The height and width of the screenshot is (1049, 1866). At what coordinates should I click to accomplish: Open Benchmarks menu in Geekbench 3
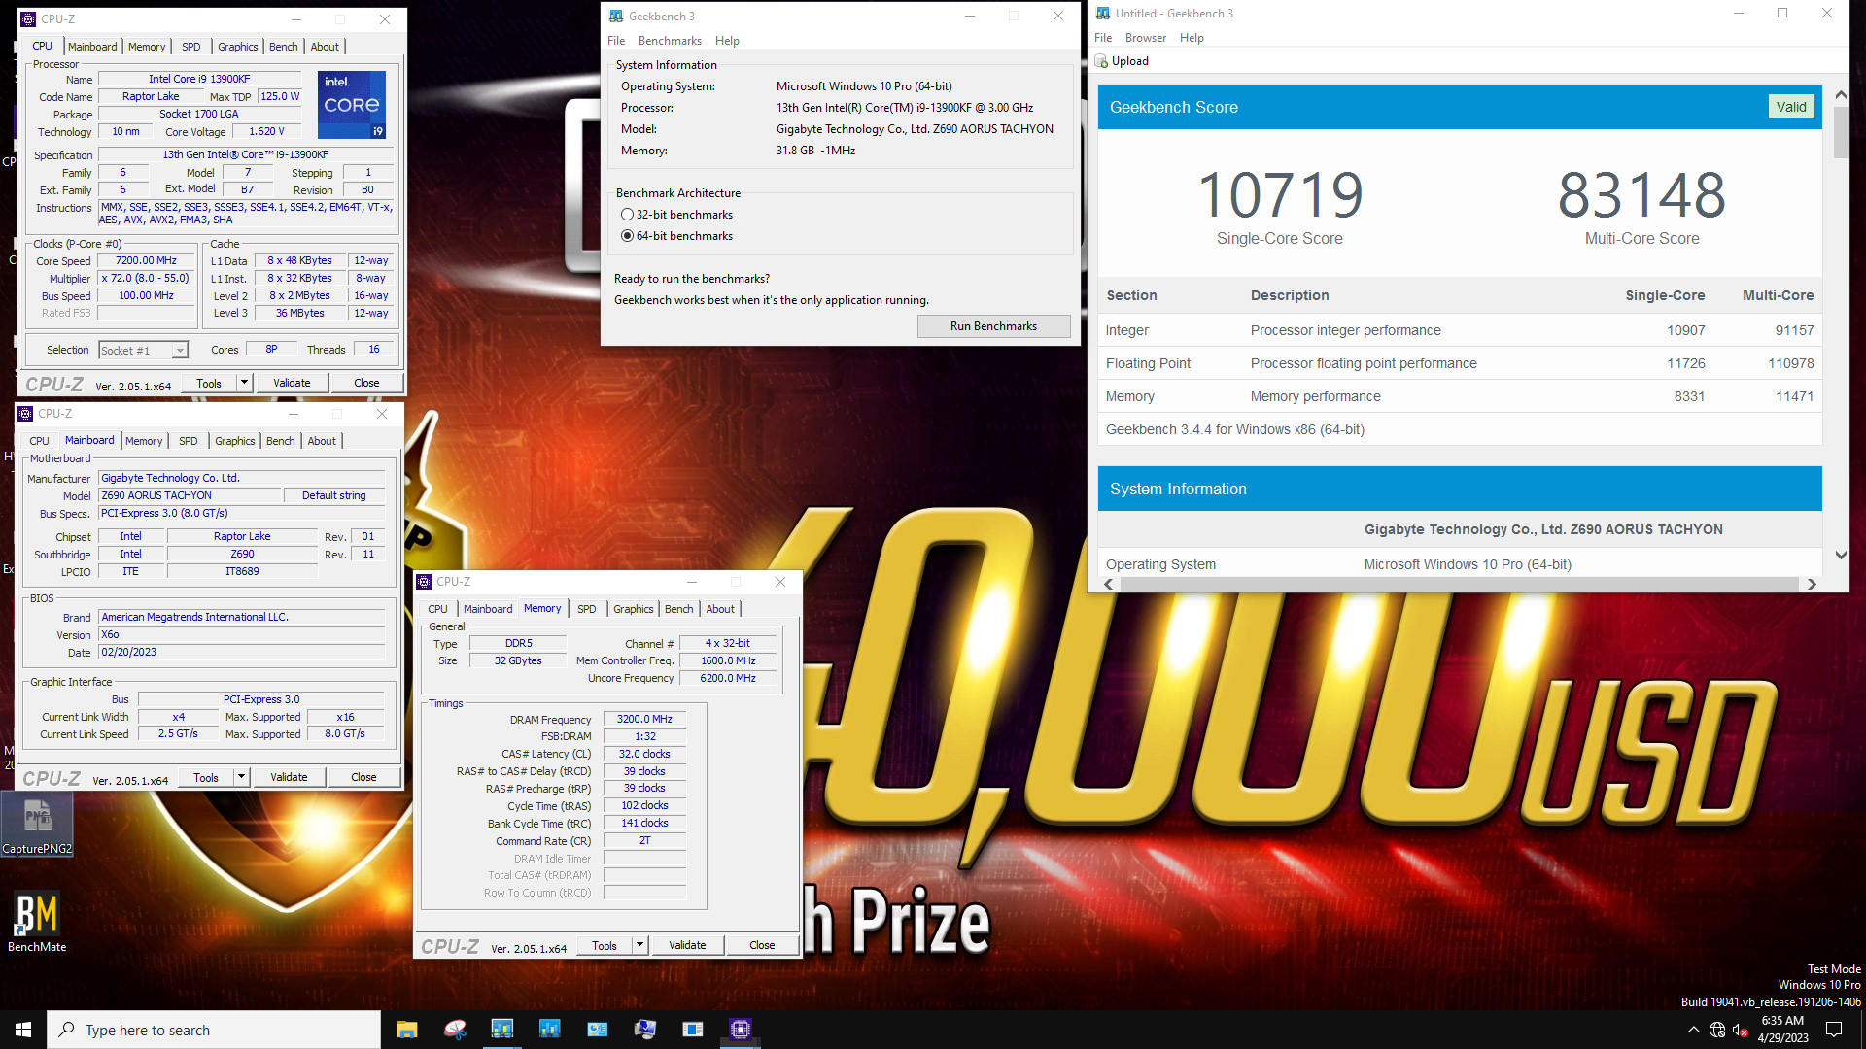[670, 41]
